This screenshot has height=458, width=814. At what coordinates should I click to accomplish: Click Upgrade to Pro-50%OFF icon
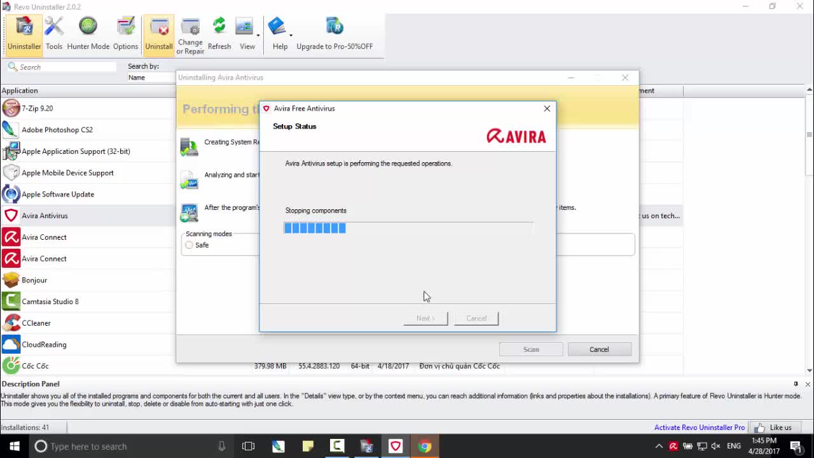(335, 34)
